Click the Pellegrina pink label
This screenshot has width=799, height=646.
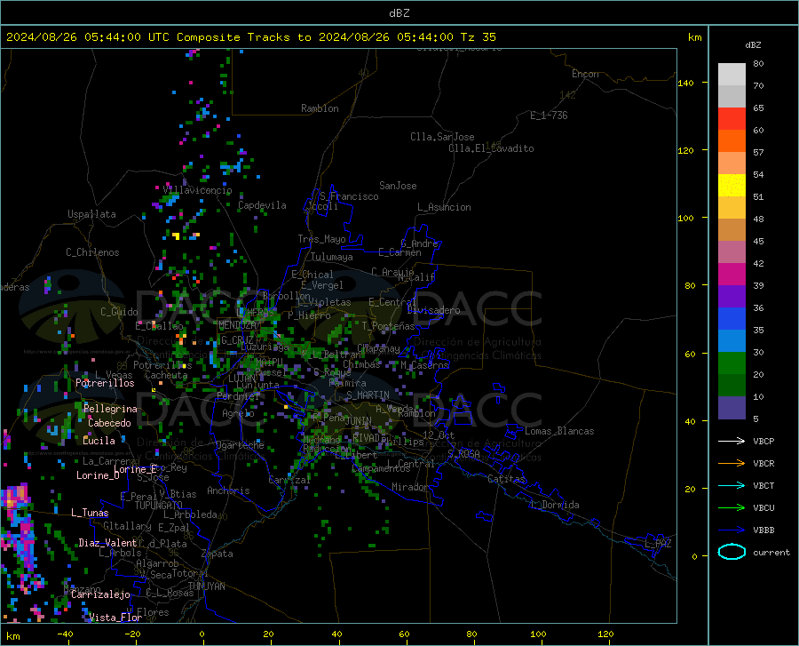pos(111,409)
